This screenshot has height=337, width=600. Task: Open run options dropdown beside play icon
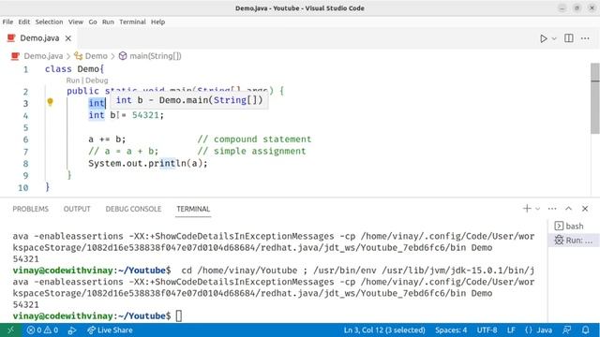tap(554, 38)
